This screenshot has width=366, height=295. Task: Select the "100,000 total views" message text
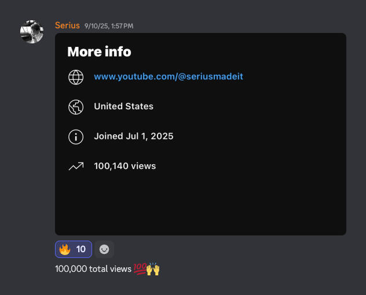93,269
